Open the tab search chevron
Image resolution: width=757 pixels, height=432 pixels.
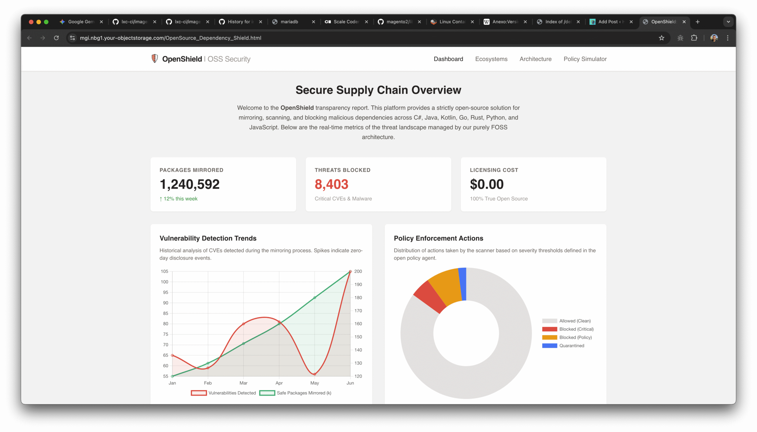click(728, 22)
